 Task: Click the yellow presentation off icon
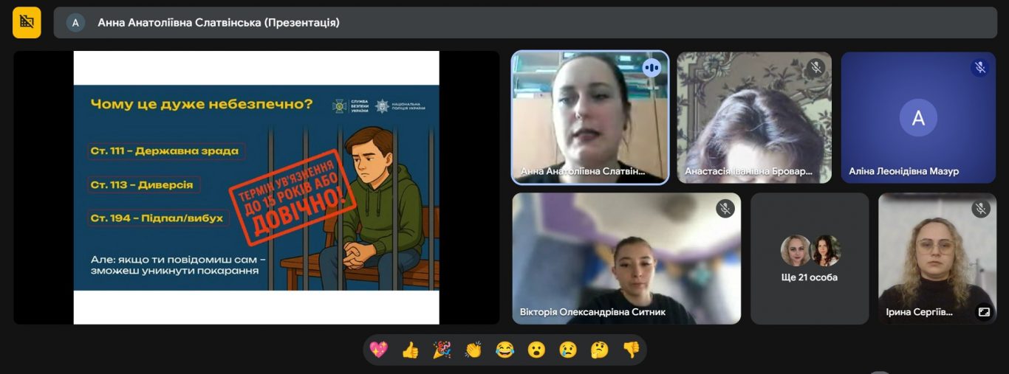[x=27, y=22]
